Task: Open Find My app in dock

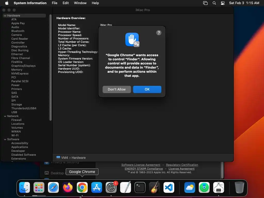Action: point(204,187)
